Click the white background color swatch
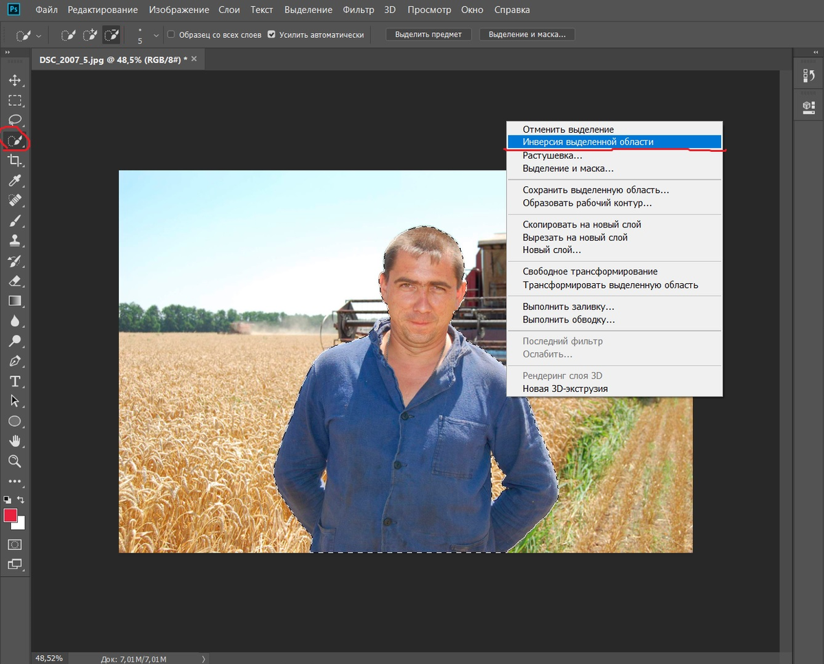Screen dimensions: 824x664 click(x=20, y=525)
